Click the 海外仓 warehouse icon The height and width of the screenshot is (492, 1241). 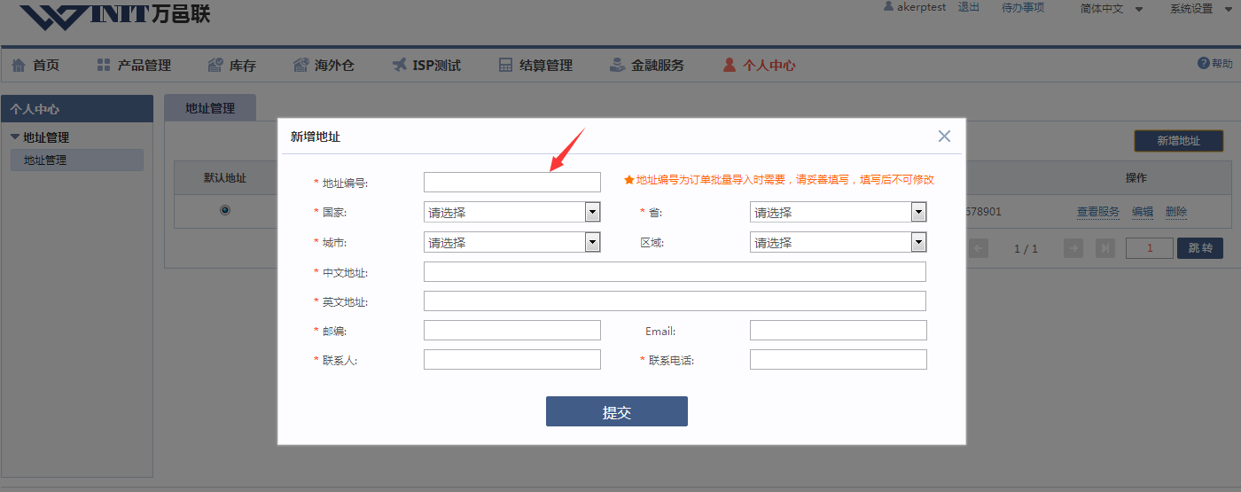pos(300,65)
